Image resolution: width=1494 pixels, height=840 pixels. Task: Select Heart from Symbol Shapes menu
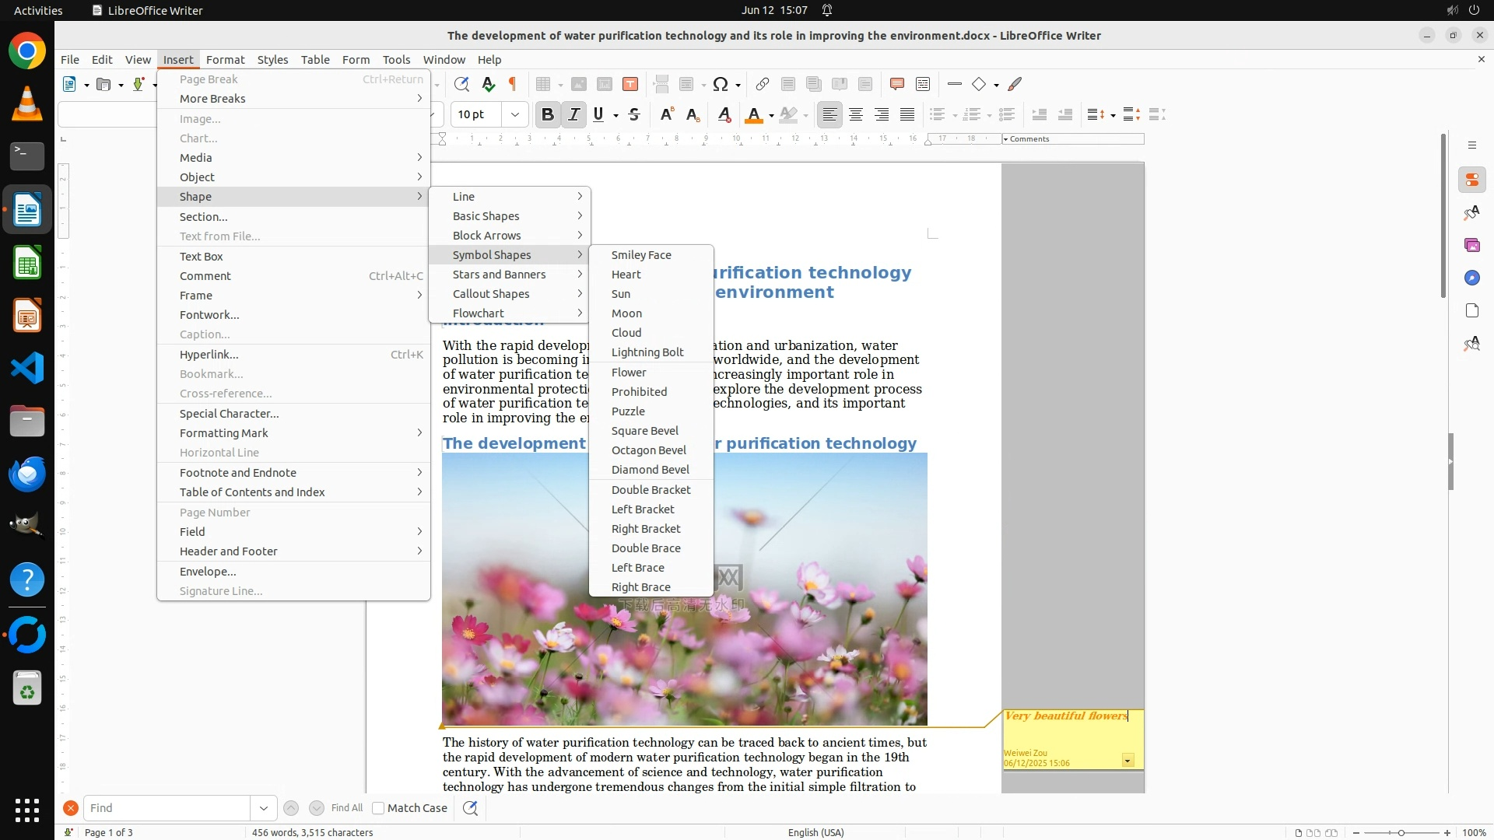(626, 275)
